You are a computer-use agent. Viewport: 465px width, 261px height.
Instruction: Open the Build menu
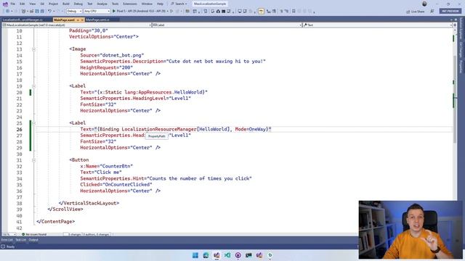tap(66, 4)
